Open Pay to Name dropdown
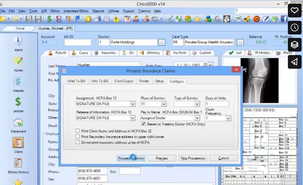Image resolution: width=303 pixels, height=185 pixels. coord(197,118)
